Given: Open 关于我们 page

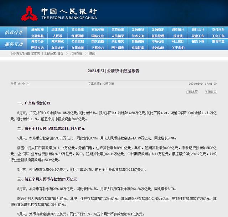Looking at the screenshot, I should [x=178, y=48].
